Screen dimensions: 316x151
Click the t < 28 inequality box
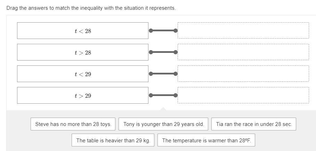pyautogui.click(x=83, y=31)
